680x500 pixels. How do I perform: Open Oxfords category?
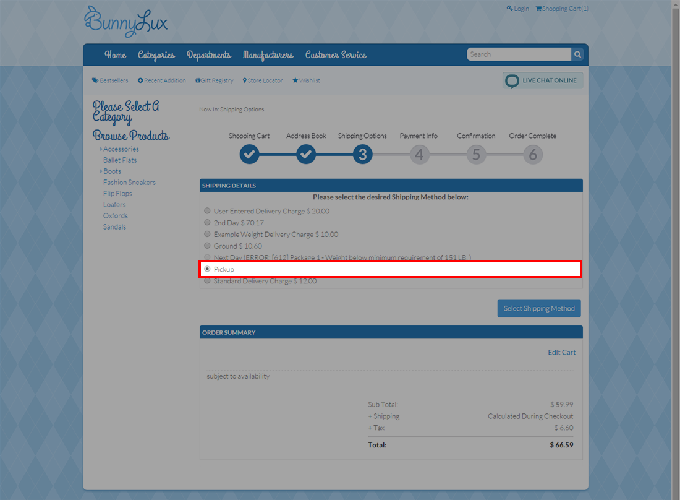(116, 216)
